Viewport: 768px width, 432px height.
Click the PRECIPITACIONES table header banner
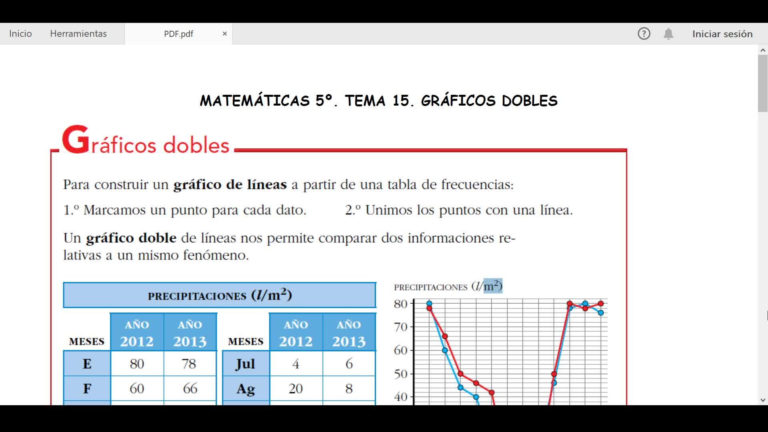[x=220, y=295]
